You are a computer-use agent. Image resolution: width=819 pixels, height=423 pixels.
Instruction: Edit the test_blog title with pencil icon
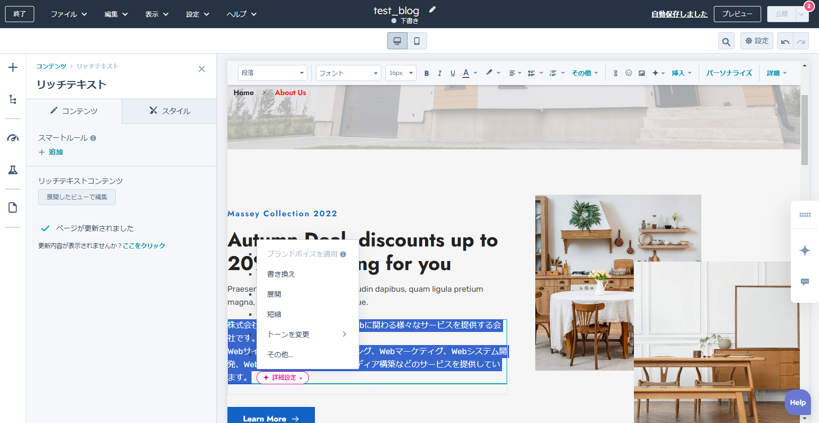(432, 10)
